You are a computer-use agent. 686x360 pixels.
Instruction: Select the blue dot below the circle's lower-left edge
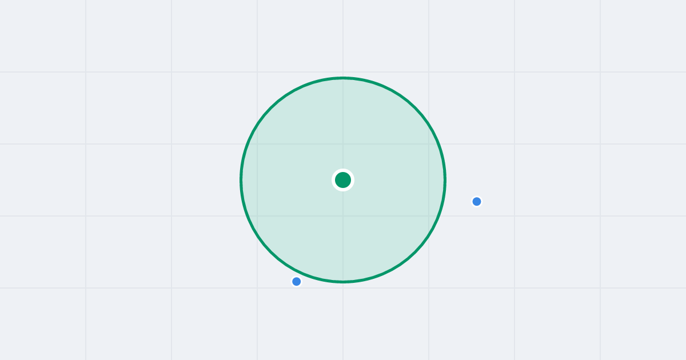[296, 281]
